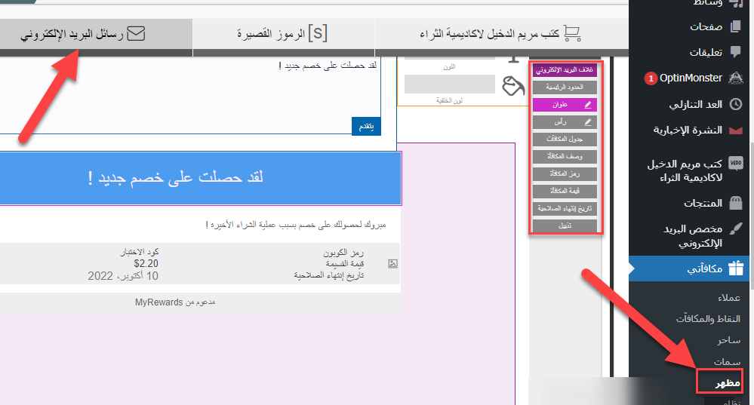Open OptinMonster from the sidebar icon
Screen dimensions: 754x405
pos(735,78)
